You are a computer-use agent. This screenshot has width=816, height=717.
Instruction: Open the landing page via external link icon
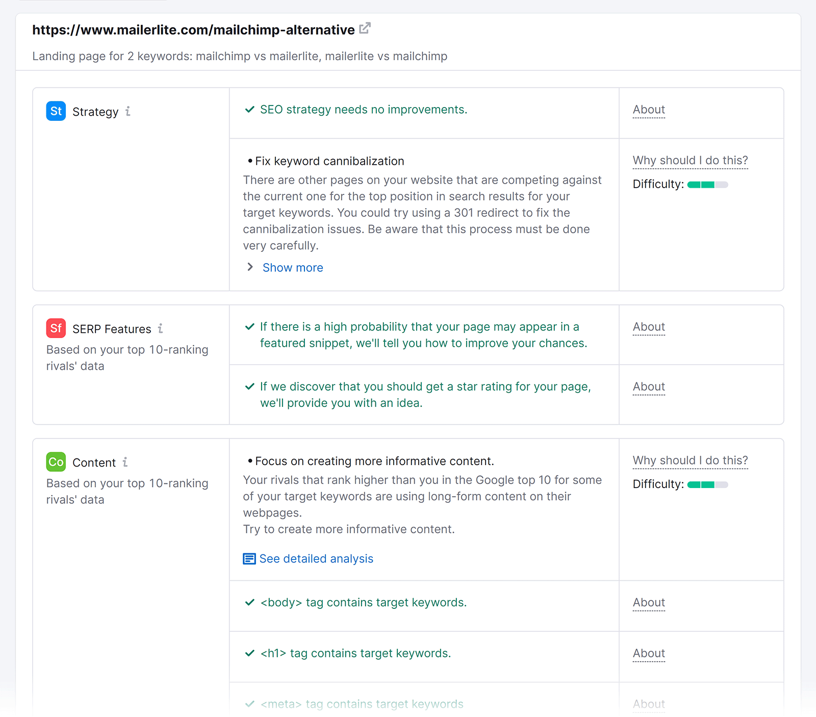(364, 29)
